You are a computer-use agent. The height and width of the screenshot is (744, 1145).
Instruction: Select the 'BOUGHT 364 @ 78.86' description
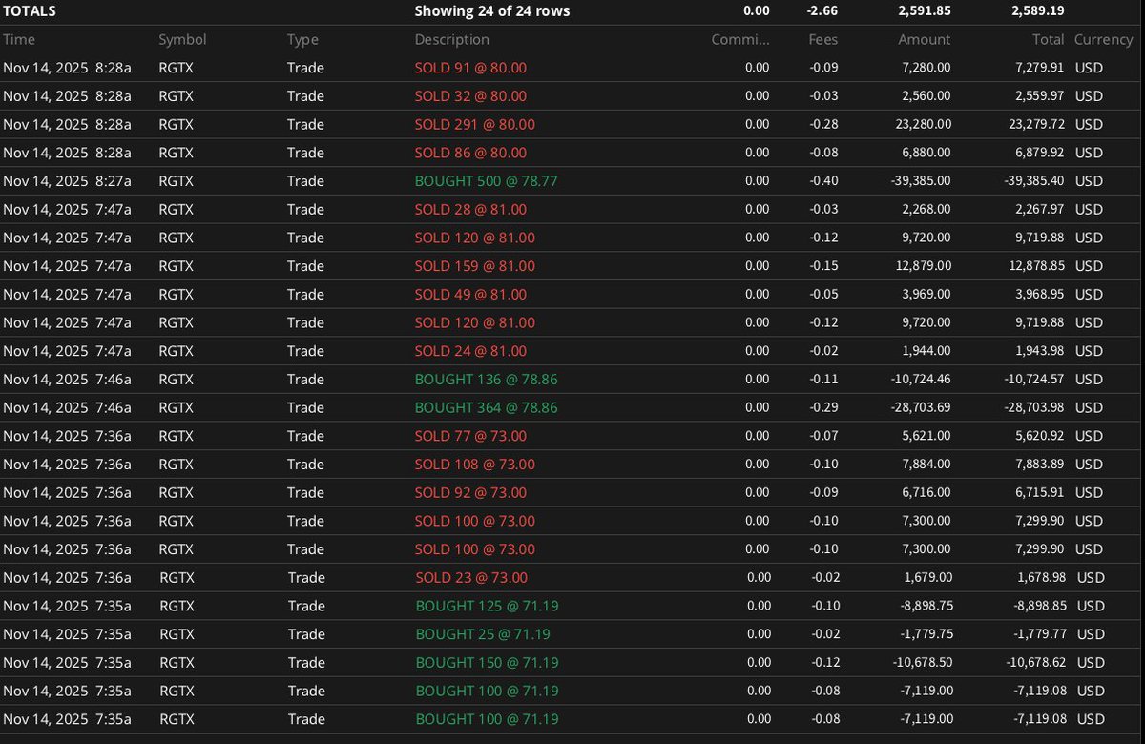[x=487, y=407]
